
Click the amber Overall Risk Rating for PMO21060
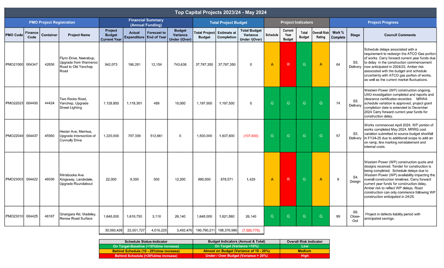point(321,64)
